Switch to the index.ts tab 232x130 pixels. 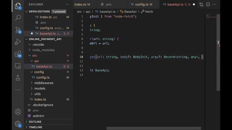tap(82, 4)
